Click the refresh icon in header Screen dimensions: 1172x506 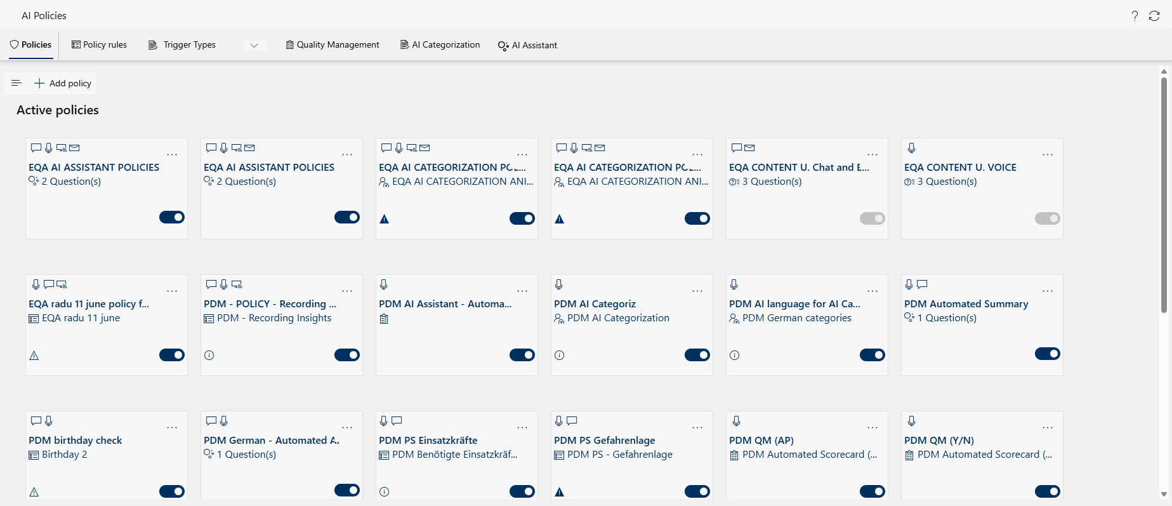click(1154, 16)
